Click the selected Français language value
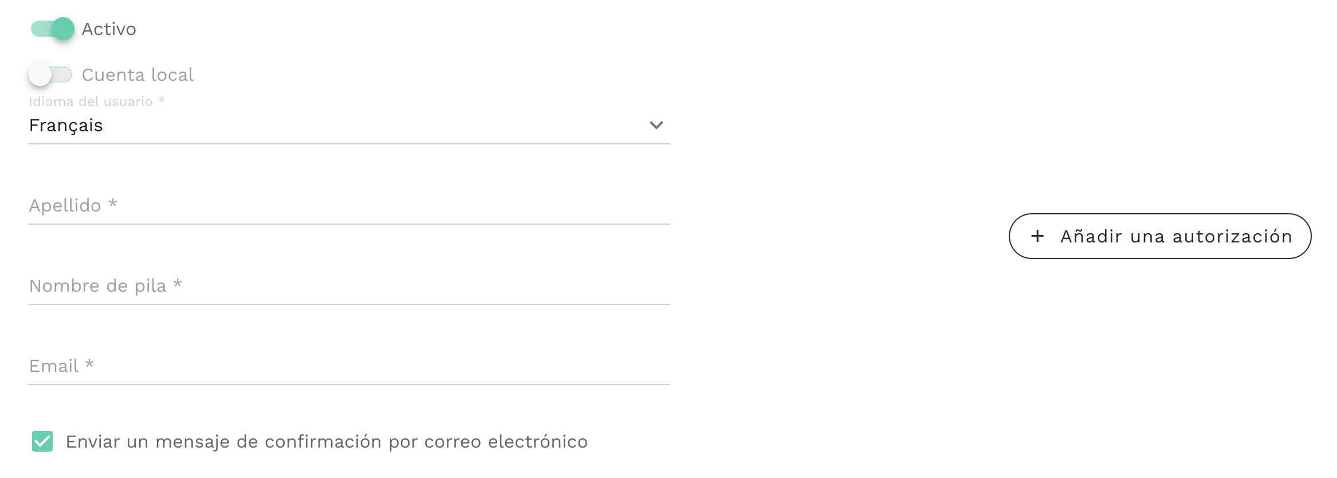The width and height of the screenshot is (1337, 478). click(66, 126)
